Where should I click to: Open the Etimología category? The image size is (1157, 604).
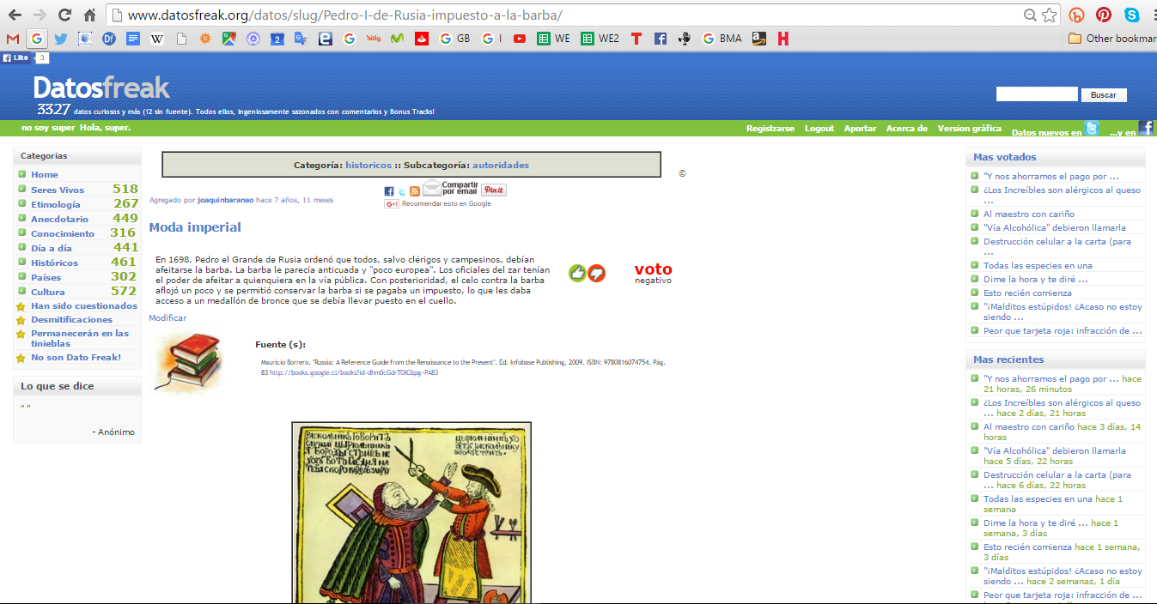coord(56,205)
